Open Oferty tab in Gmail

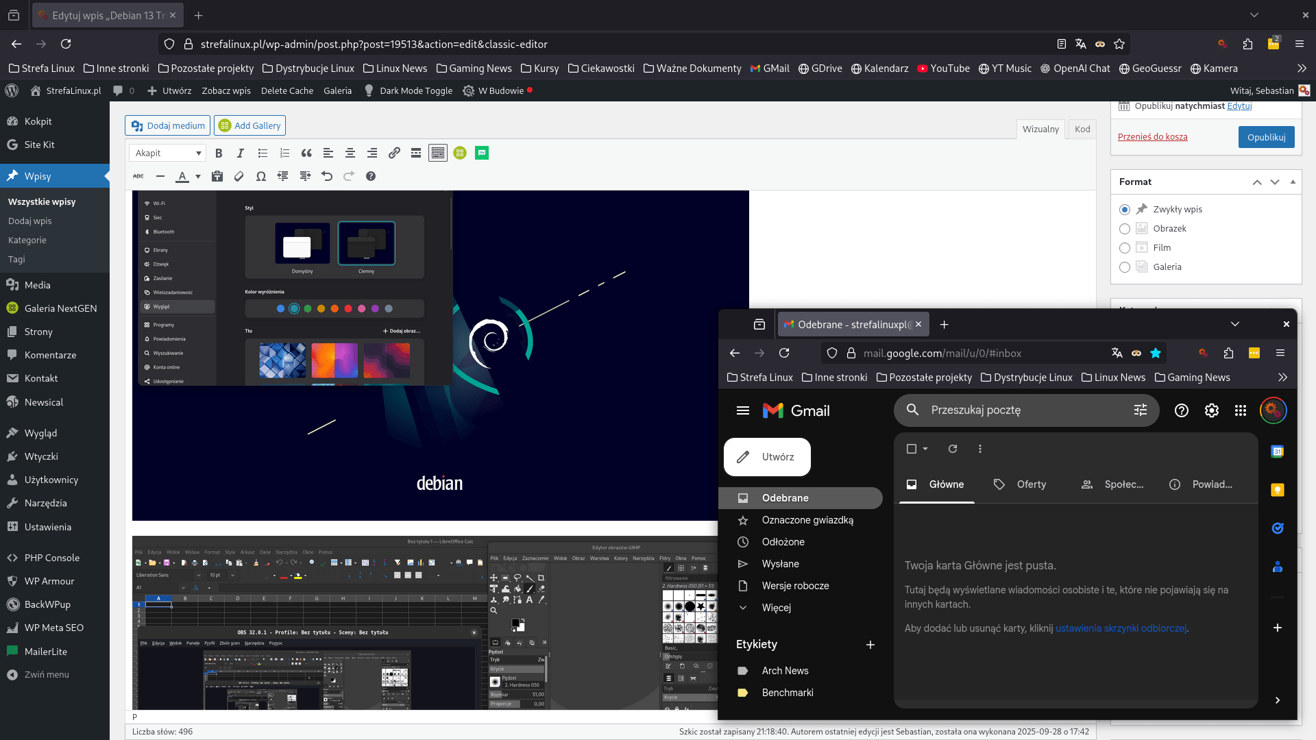click(1020, 484)
